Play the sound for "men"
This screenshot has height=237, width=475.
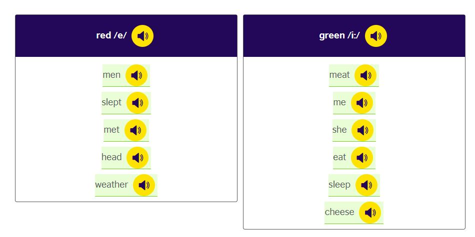pyautogui.click(x=136, y=75)
